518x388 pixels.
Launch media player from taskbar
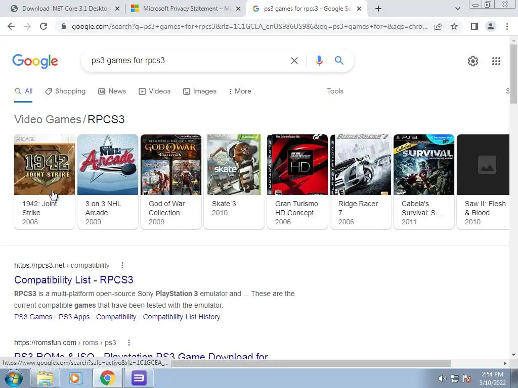[76, 378]
